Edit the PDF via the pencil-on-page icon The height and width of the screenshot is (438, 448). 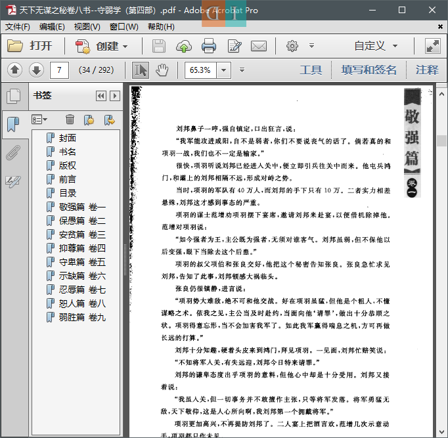pos(235,46)
